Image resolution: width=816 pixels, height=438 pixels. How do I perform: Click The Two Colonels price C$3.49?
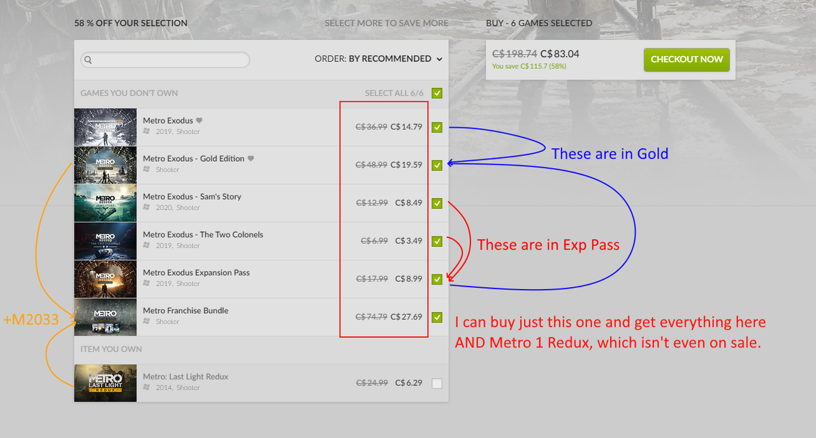[409, 241]
